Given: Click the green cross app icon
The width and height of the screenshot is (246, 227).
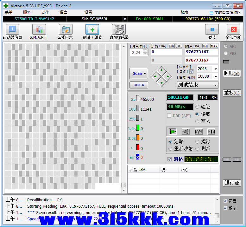Looking at the screenshot, I should click(x=6, y=6).
